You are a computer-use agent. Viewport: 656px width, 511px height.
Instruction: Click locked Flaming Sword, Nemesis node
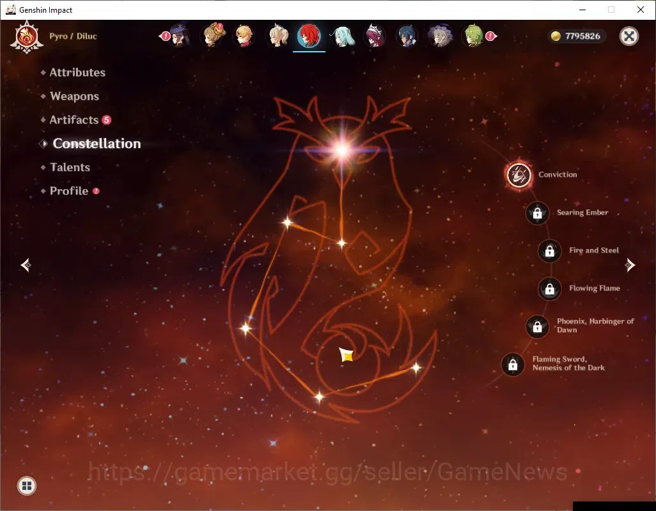click(x=513, y=364)
